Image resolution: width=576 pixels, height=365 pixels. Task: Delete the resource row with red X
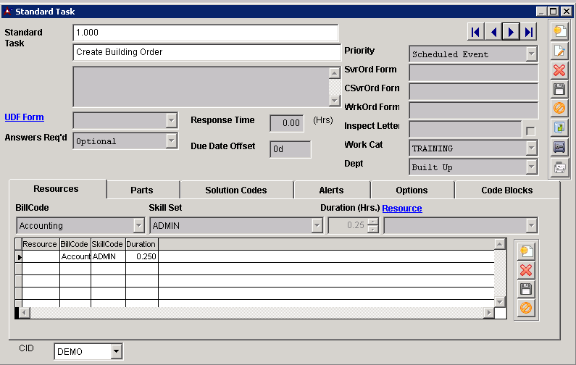[526, 270]
